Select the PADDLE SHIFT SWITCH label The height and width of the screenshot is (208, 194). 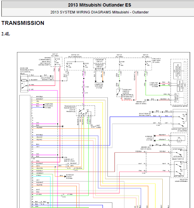click(179, 130)
